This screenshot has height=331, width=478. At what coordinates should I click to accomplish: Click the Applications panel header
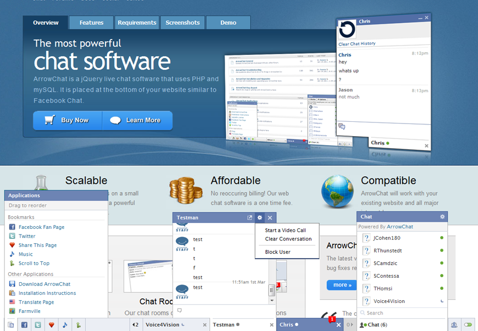[x=56, y=195]
